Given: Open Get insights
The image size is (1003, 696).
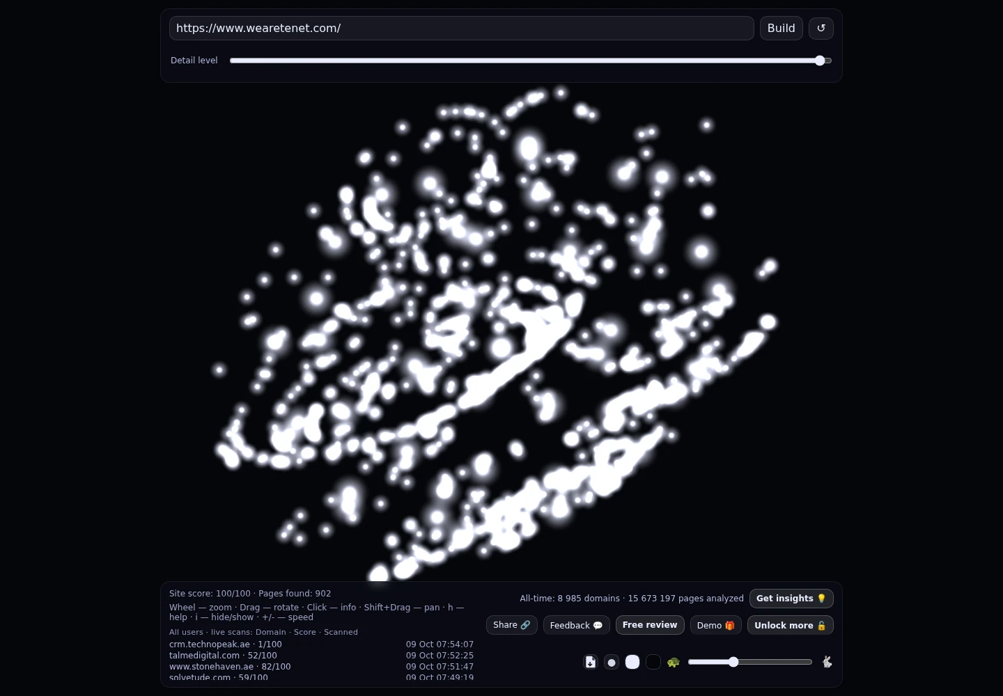Looking at the screenshot, I should (791, 599).
